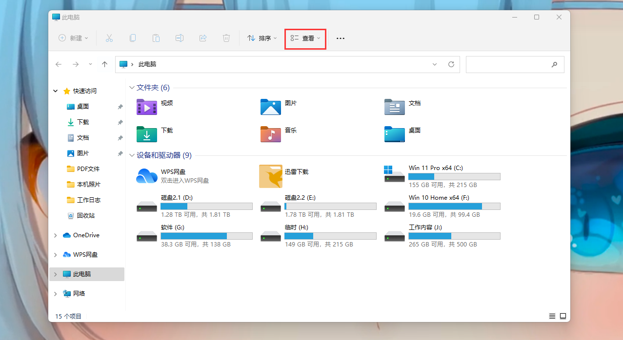This screenshot has width=623, height=340.
Task: Go forward with the right arrow
Action: tap(76, 64)
